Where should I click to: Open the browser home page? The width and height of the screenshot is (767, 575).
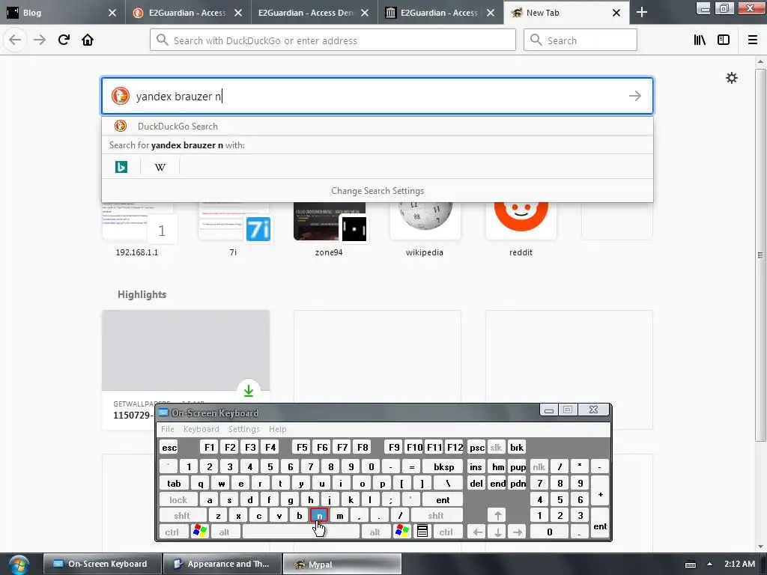pyautogui.click(x=88, y=40)
